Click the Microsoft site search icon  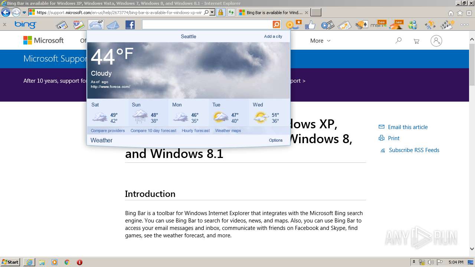coord(399,41)
